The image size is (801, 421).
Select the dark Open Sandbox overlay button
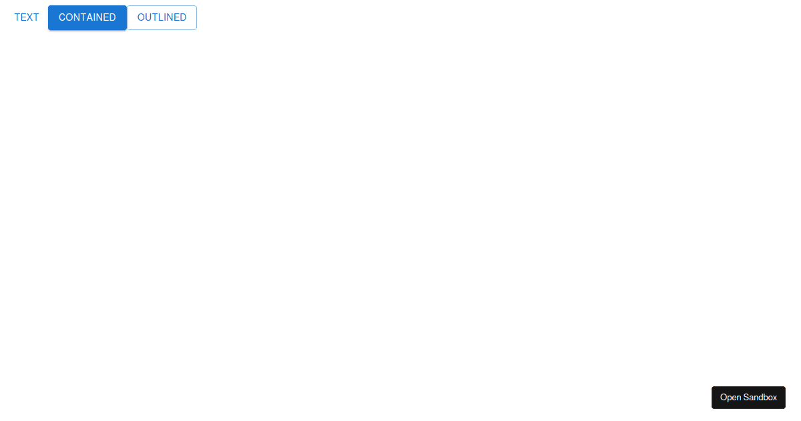(x=748, y=397)
